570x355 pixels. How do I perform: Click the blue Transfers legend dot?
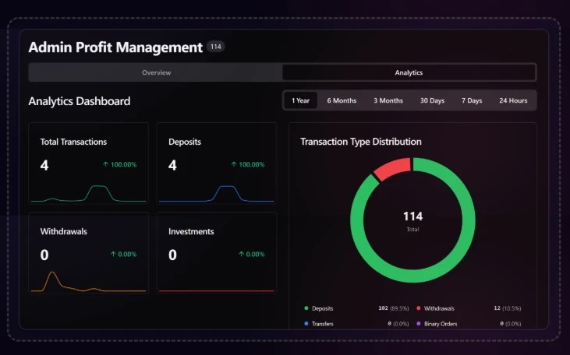(x=306, y=324)
